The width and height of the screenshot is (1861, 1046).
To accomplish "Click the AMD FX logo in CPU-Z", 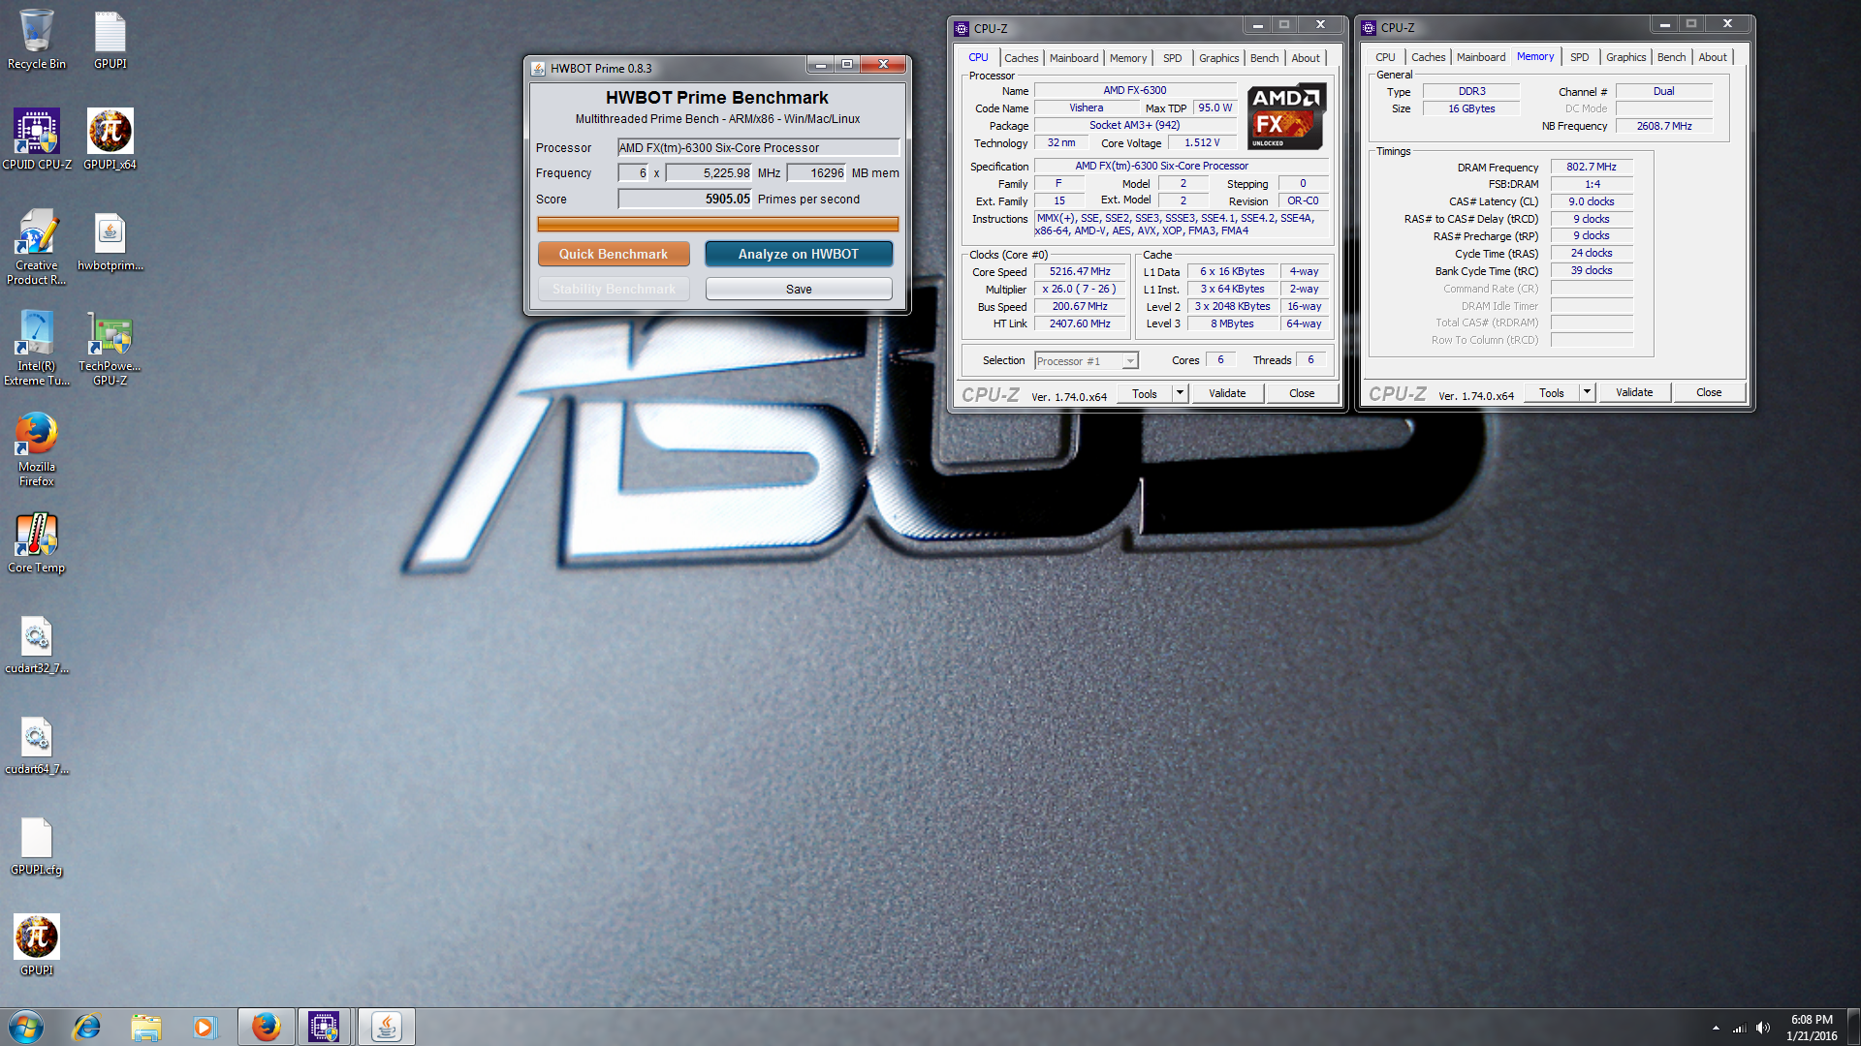I will pyautogui.click(x=1285, y=116).
